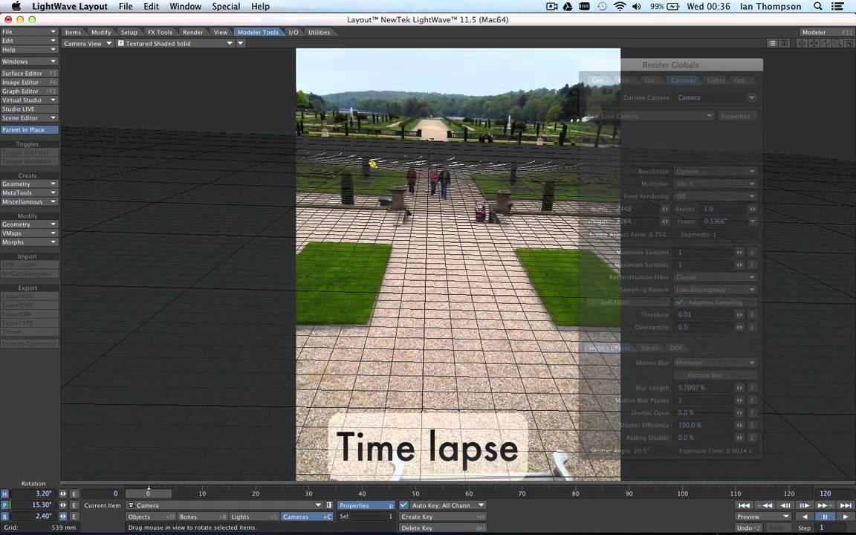Open the Special menu in menu bar
Screen dimensions: 856x535
pos(225,7)
